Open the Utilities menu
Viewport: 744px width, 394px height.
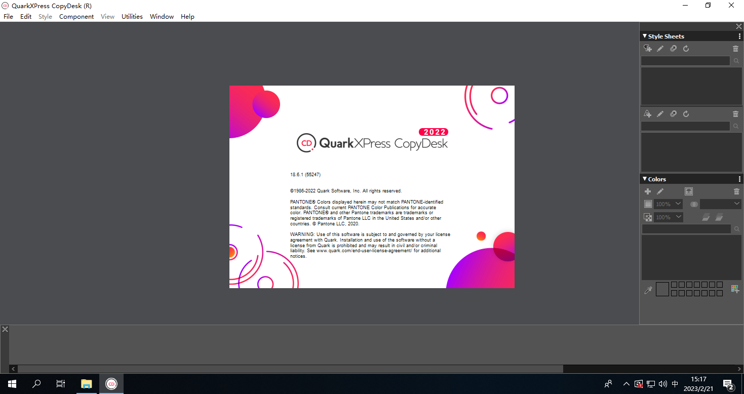pos(132,17)
